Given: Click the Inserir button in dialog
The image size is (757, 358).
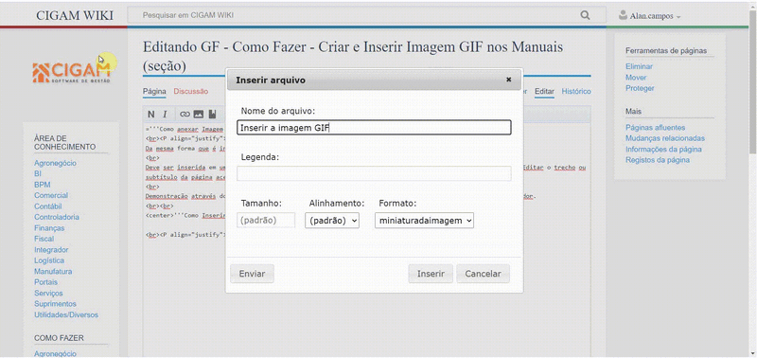Looking at the screenshot, I should coord(431,274).
